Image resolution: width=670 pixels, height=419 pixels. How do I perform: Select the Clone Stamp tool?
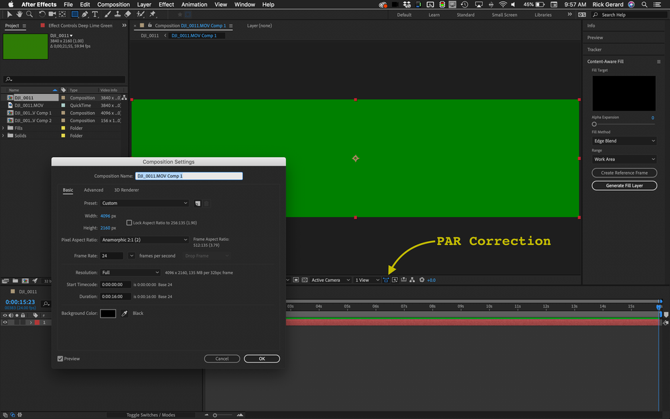[x=117, y=13]
